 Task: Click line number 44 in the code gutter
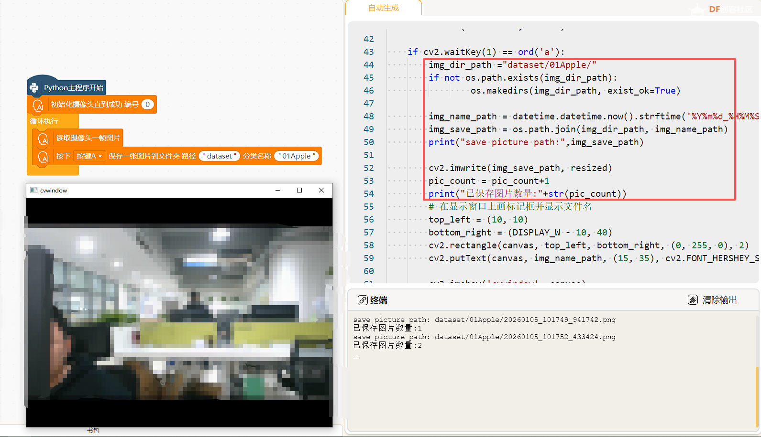click(368, 64)
